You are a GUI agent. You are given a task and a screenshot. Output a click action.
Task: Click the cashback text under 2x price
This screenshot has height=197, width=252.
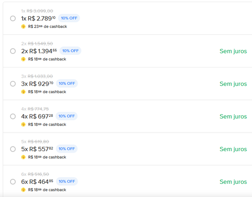47,59
